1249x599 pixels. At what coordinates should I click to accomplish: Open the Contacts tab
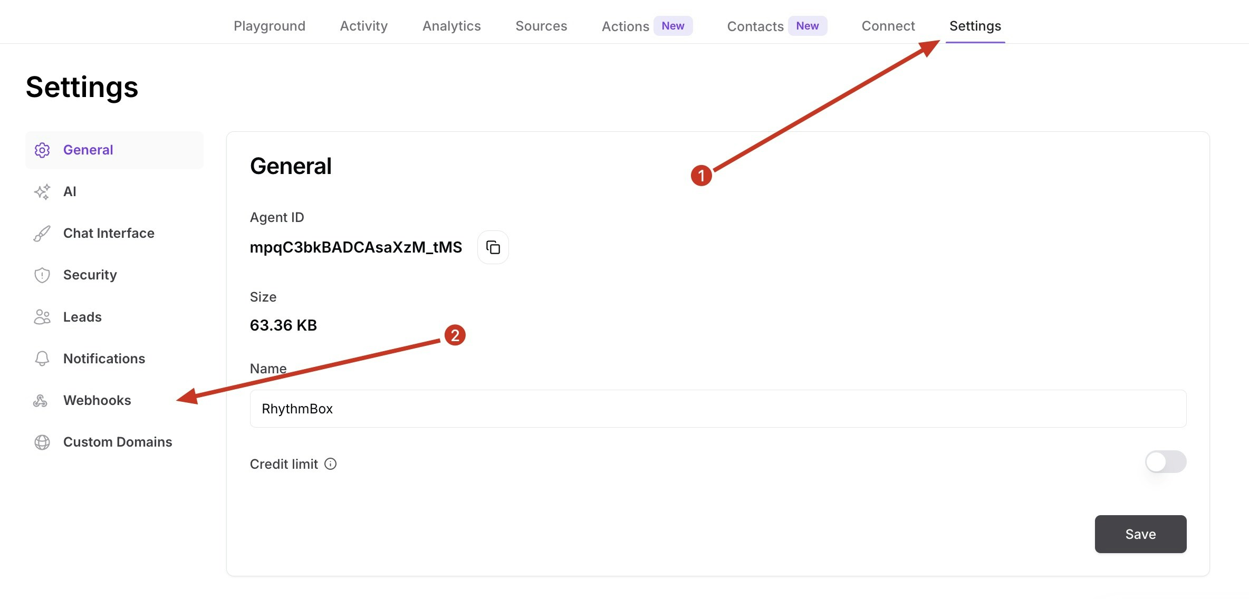(755, 26)
